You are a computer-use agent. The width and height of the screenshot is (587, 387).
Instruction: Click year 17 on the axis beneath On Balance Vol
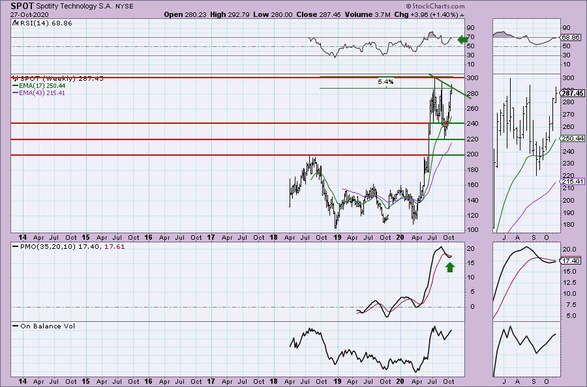click(211, 381)
